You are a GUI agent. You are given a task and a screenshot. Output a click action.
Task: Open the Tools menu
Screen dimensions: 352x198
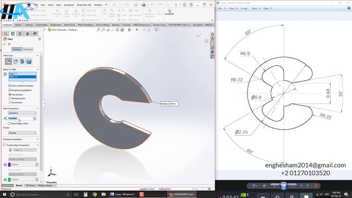[x=59, y=5]
